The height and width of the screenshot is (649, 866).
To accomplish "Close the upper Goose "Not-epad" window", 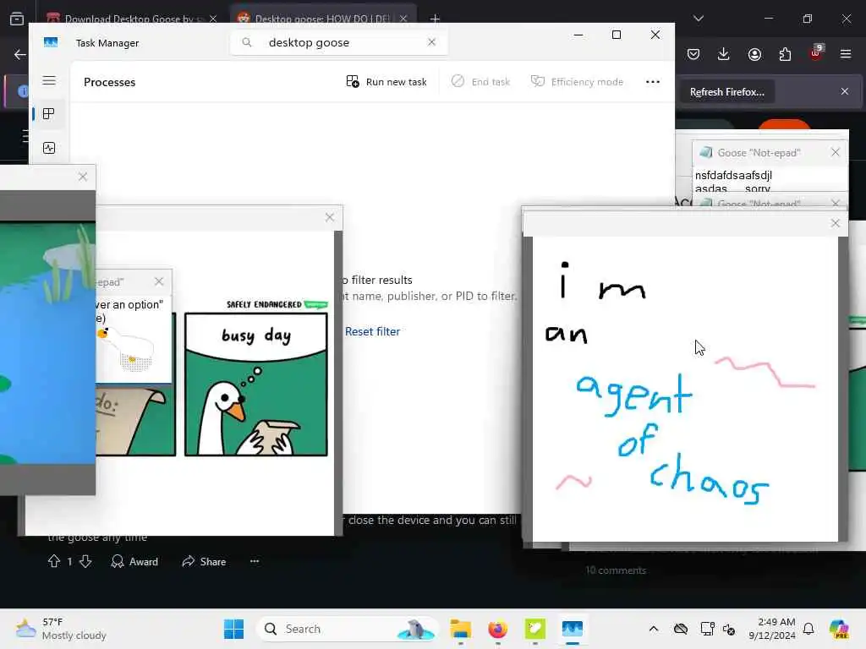I will click(836, 152).
